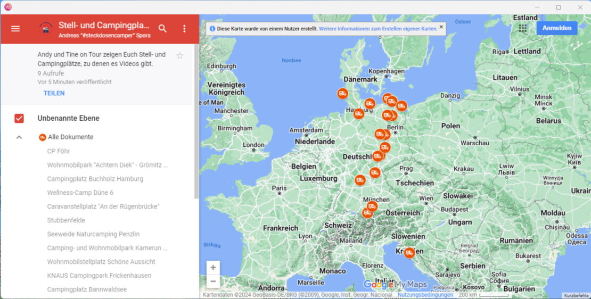Close the map info notification banner

click(x=441, y=27)
